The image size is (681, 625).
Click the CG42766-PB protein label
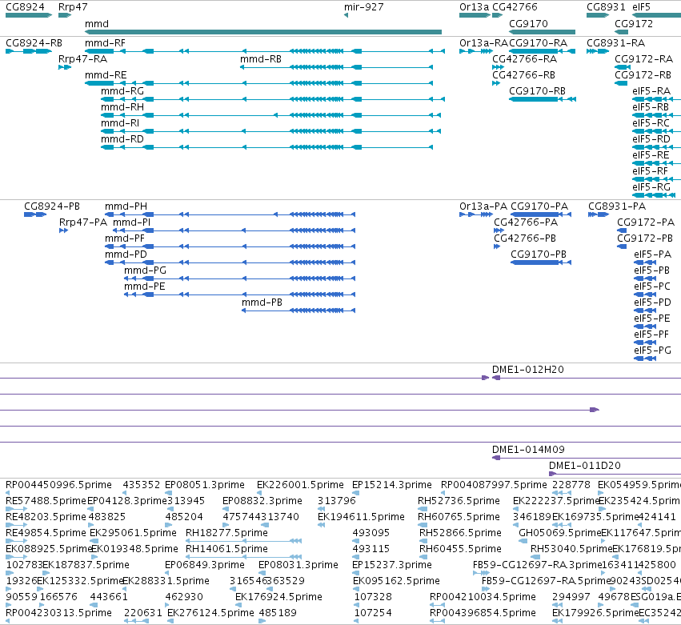click(525, 238)
